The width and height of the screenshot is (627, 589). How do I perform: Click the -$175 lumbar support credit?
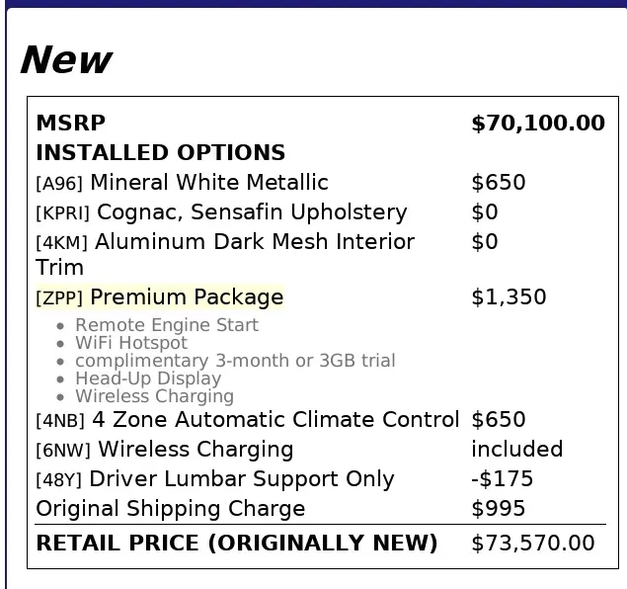502,479
